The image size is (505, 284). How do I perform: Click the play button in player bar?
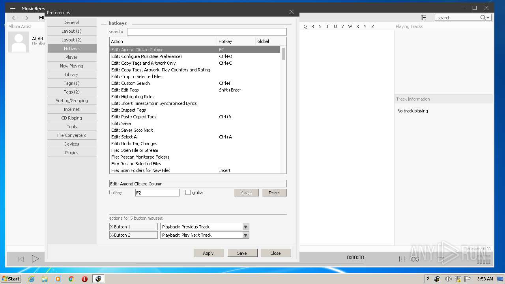pyautogui.click(x=35, y=259)
